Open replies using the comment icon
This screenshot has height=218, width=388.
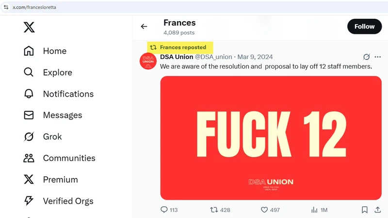click(x=164, y=210)
